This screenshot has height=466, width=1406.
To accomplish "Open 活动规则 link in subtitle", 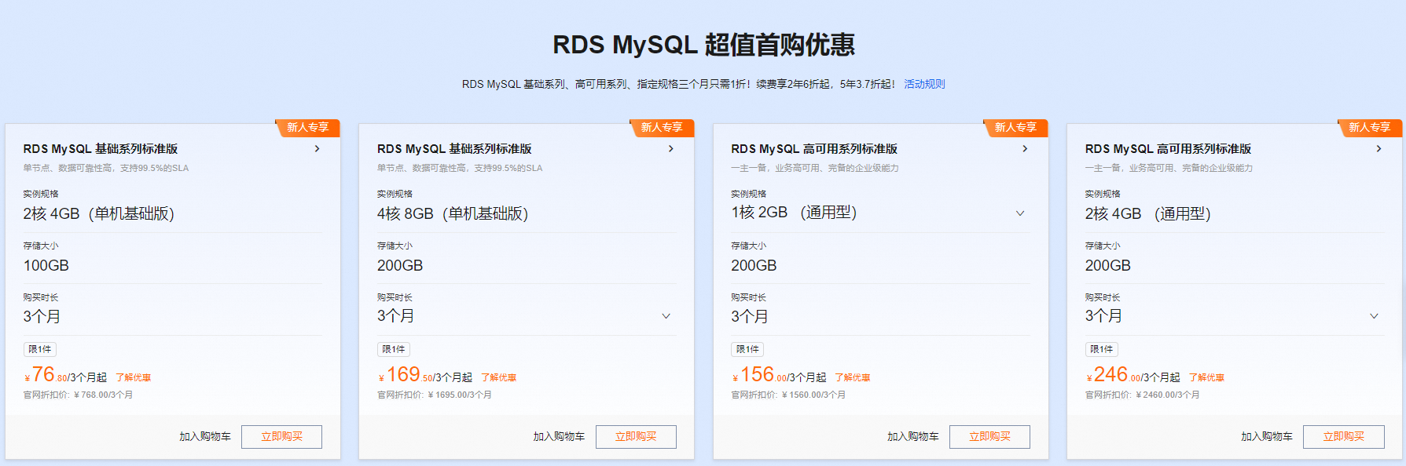I will point(924,84).
